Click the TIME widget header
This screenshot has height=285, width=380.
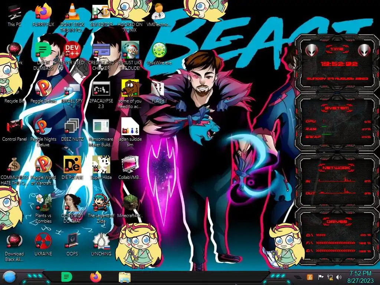(337, 49)
